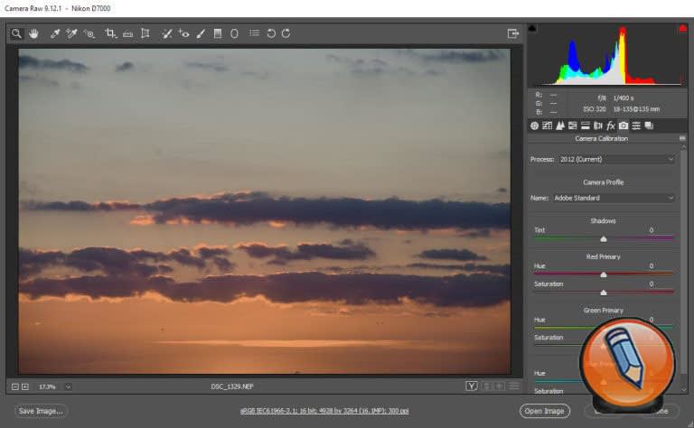Swap before and after settings icon
The width and height of the screenshot is (694, 428).
click(487, 386)
